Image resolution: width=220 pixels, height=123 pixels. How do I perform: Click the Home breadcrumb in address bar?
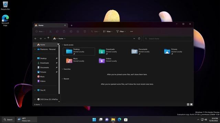(x=61, y=39)
